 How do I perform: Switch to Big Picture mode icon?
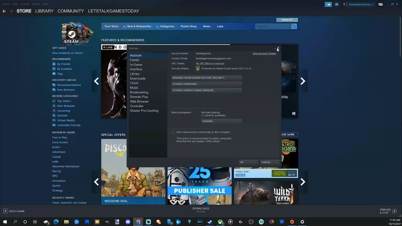[x=381, y=4]
